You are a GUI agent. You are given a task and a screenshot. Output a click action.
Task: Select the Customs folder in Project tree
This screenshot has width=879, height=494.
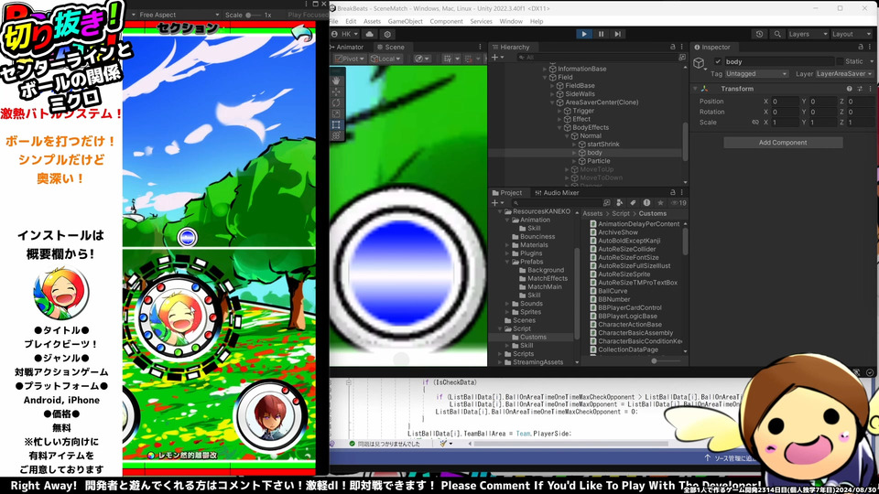tap(533, 338)
